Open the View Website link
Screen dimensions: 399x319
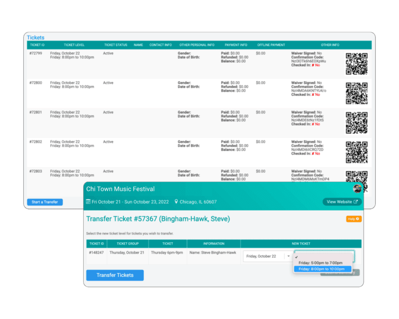pos(342,202)
